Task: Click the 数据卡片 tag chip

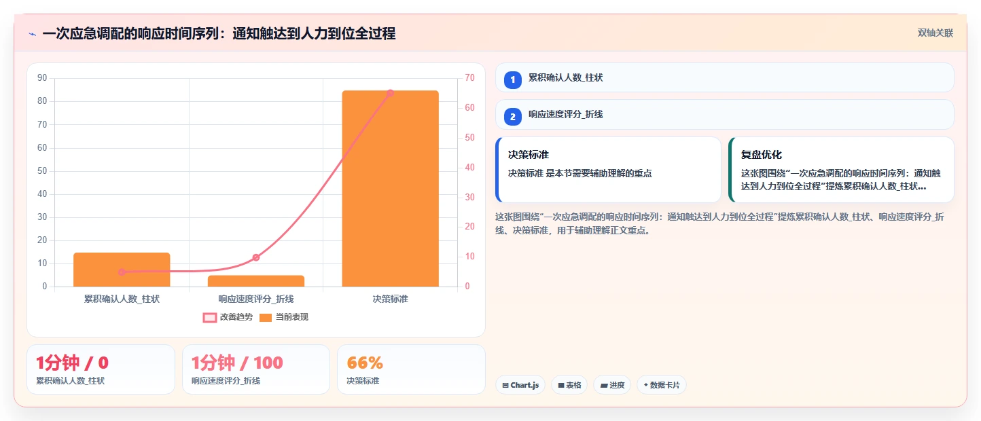Action: [661, 385]
